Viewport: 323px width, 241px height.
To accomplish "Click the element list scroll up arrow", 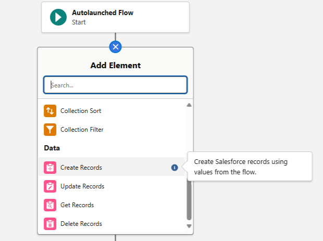I will pos(189,105).
